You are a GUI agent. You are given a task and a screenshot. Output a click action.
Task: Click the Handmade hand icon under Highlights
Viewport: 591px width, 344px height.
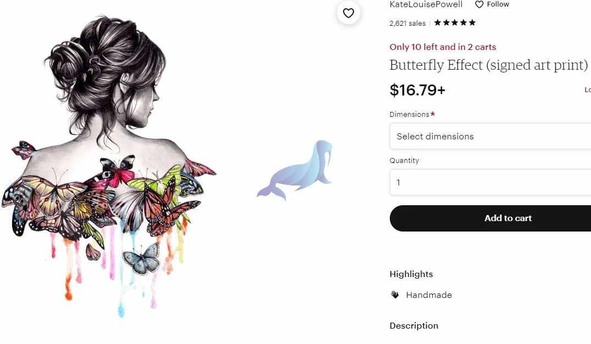(395, 295)
